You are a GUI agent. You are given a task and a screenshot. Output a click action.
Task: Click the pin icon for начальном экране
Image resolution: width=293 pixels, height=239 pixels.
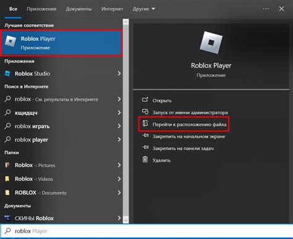point(145,135)
